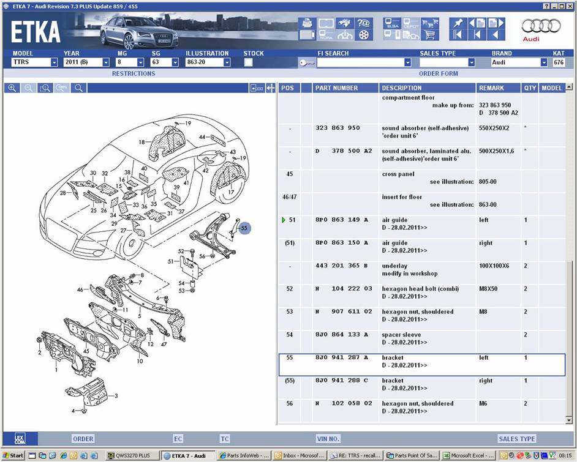Open the FI SEARCH dropdown arrow
The height and width of the screenshot is (462, 577).
coord(407,62)
